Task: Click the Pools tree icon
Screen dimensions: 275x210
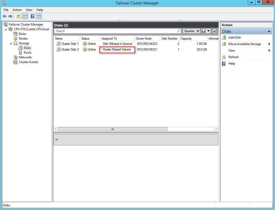Action: tap(20, 53)
